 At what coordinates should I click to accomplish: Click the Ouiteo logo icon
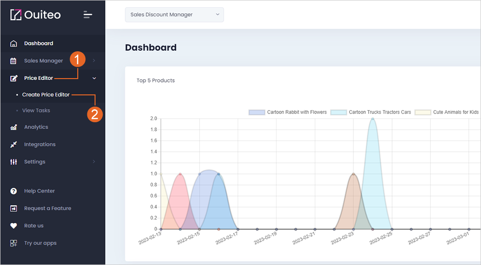point(16,15)
